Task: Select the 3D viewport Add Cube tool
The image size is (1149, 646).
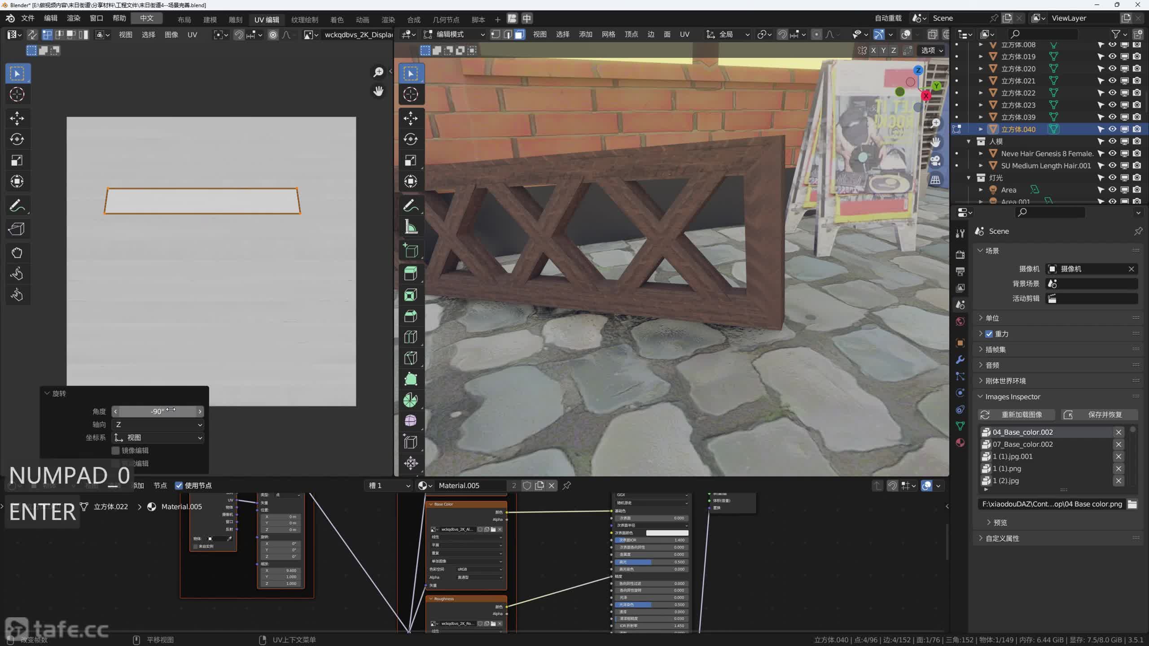Action: click(x=411, y=251)
